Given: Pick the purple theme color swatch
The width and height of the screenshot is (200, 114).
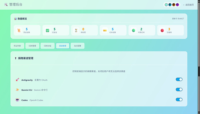Looking at the screenshot, I should pos(177,5).
